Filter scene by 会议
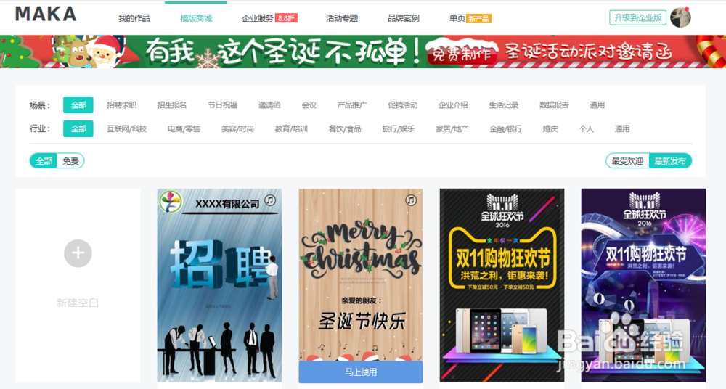The height and width of the screenshot is (389, 726). coord(309,105)
